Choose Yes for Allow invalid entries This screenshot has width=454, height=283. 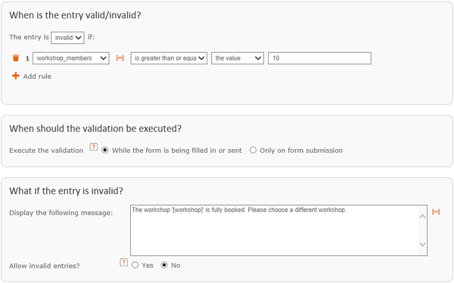point(135,265)
